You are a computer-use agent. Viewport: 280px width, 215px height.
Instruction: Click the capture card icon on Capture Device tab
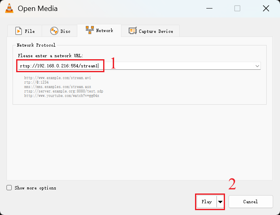click(x=132, y=31)
